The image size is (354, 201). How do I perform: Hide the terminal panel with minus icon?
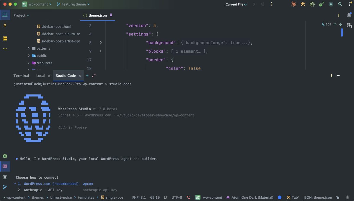(338, 75)
